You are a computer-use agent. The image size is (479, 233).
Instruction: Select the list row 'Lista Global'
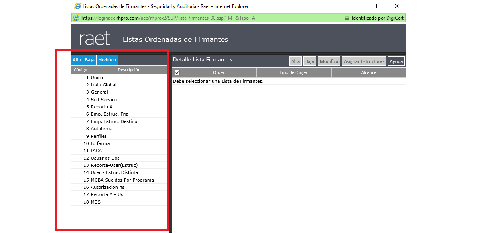119,85
